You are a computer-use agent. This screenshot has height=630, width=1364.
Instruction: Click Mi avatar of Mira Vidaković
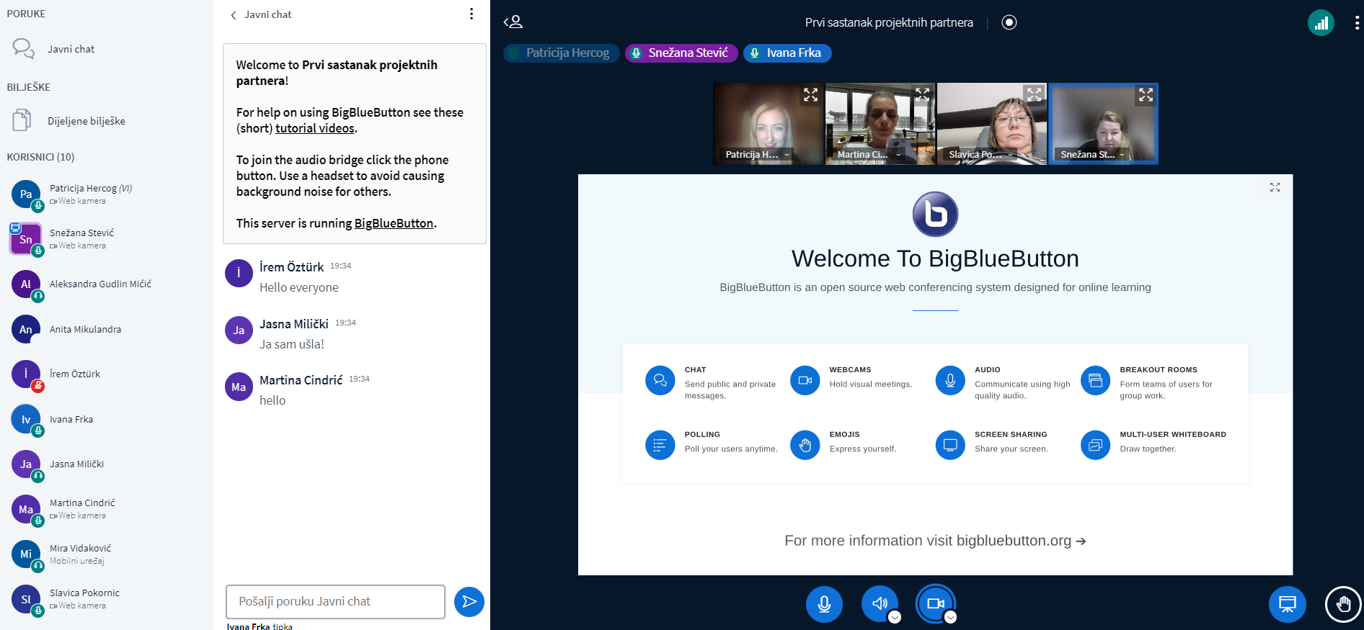[26, 554]
